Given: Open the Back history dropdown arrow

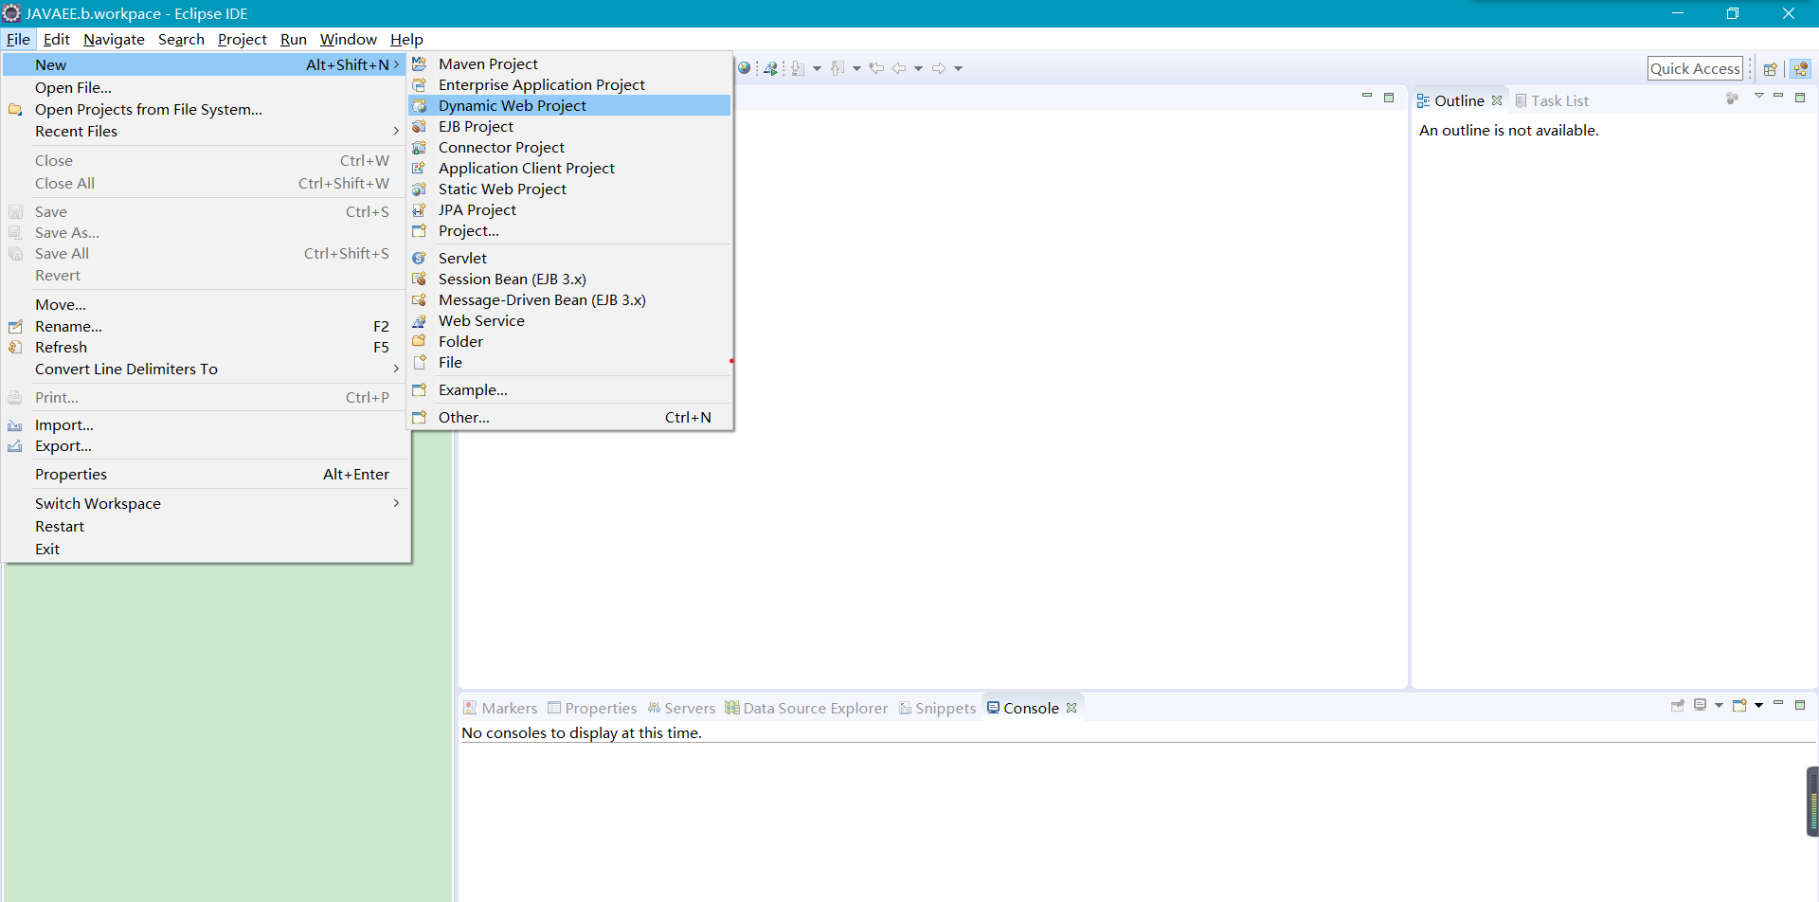Looking at the screenshot, I should pyautogui.click(x=918, y=68).
